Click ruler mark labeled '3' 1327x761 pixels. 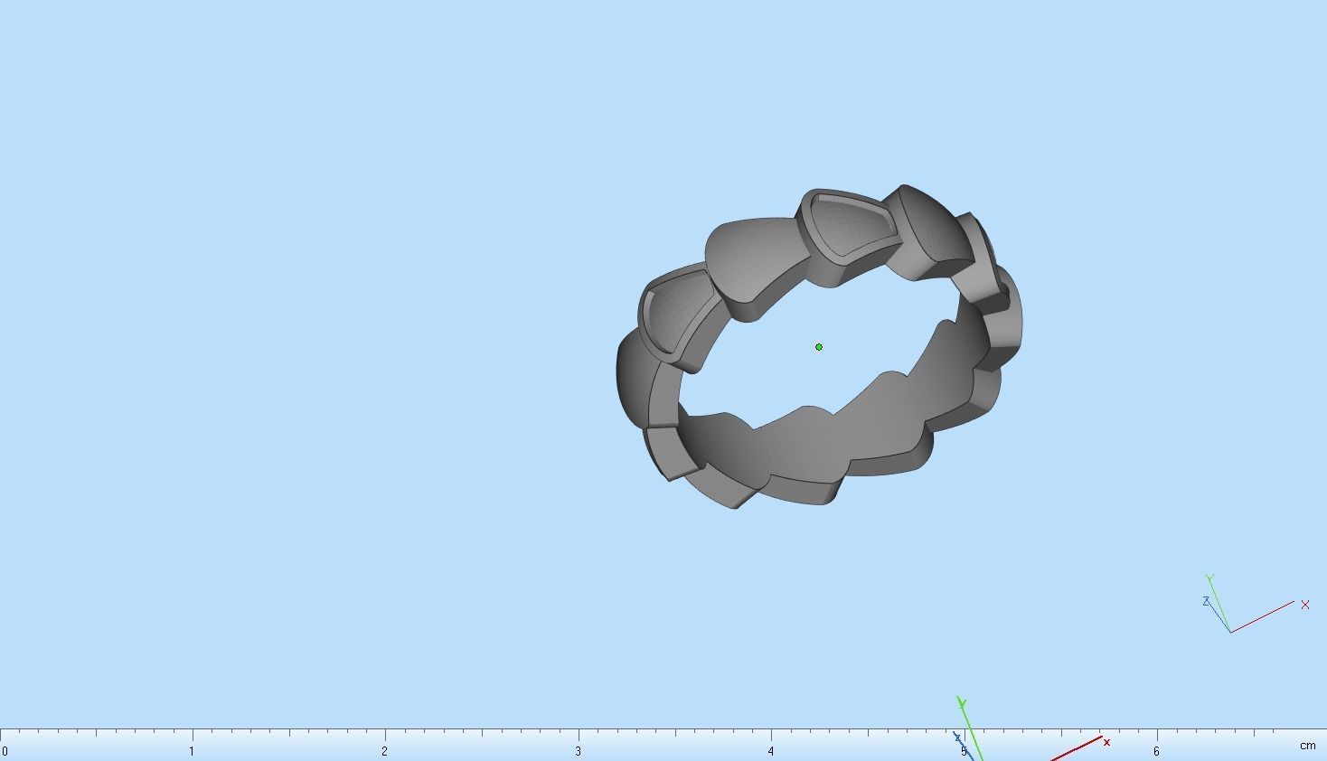(579, 751)
